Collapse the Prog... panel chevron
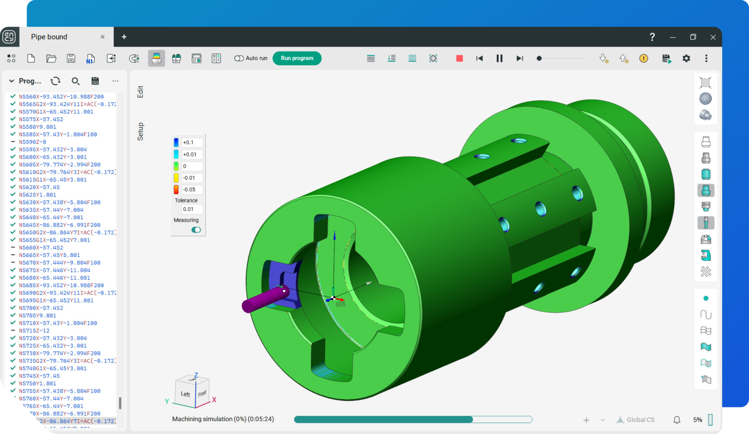749x434 pixels. tap(12, 81)
